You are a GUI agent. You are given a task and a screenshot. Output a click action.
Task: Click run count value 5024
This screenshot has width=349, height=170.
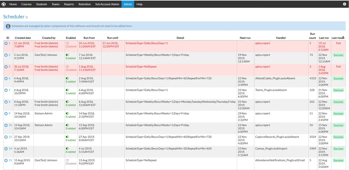pos(313,137)
